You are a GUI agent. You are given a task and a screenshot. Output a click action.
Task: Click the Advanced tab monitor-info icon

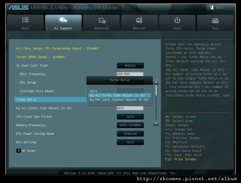tap(102, 20)
